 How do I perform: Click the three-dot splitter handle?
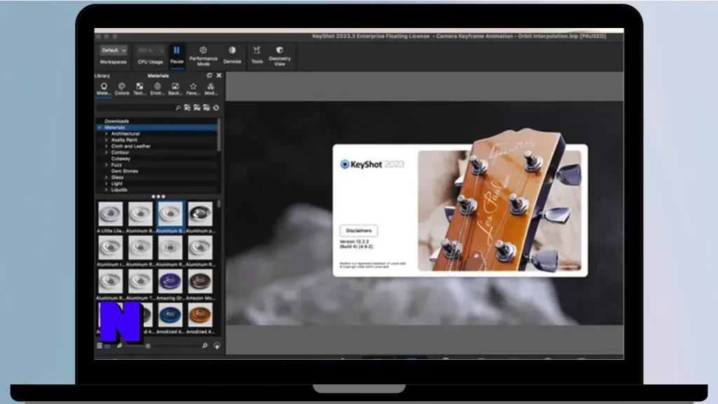[158, 196]
